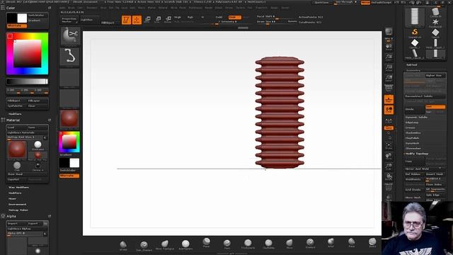Toggle the orange Zadd button

point(234,17)
